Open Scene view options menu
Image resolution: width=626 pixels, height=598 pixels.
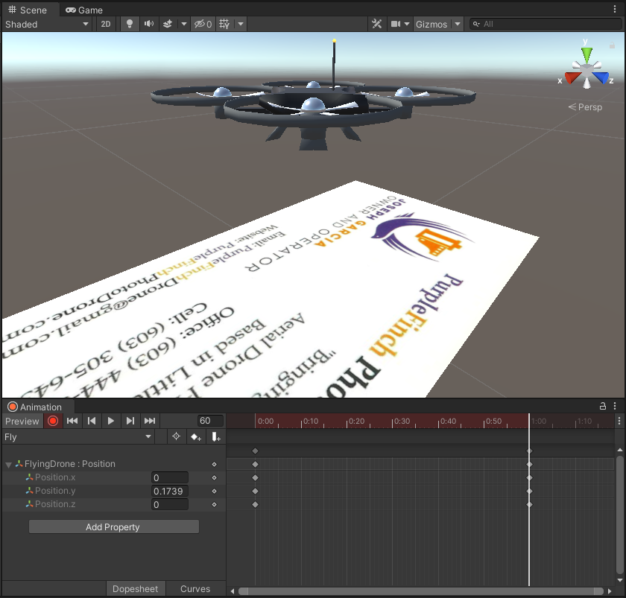[x=615, y=10]
